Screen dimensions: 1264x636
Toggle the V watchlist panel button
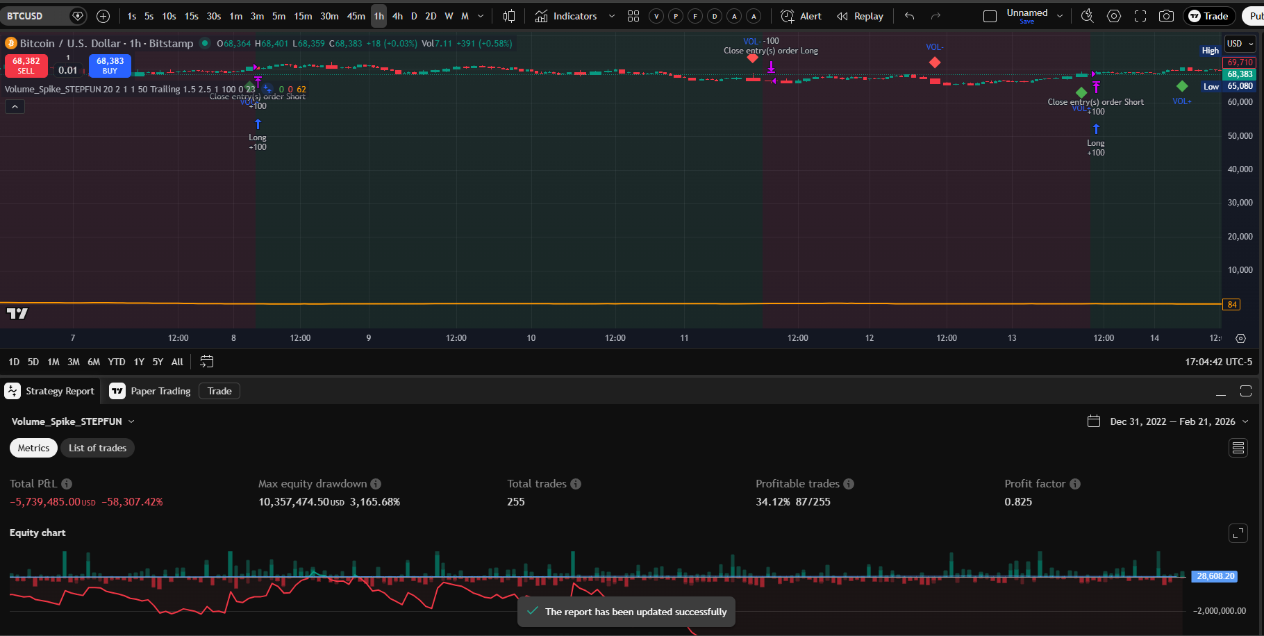pos(656,15)
